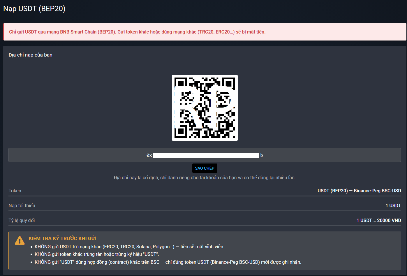Click "USDT (BEP20) — Binance-Peg BSC-USD" value
This screenshot has width=407, height=276.
pos(359,191)
